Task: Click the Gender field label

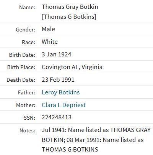Action: [25, 30]
